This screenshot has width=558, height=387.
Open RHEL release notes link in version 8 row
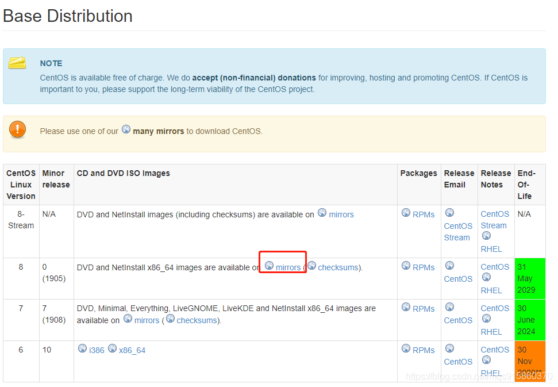(x=491, y=290)
